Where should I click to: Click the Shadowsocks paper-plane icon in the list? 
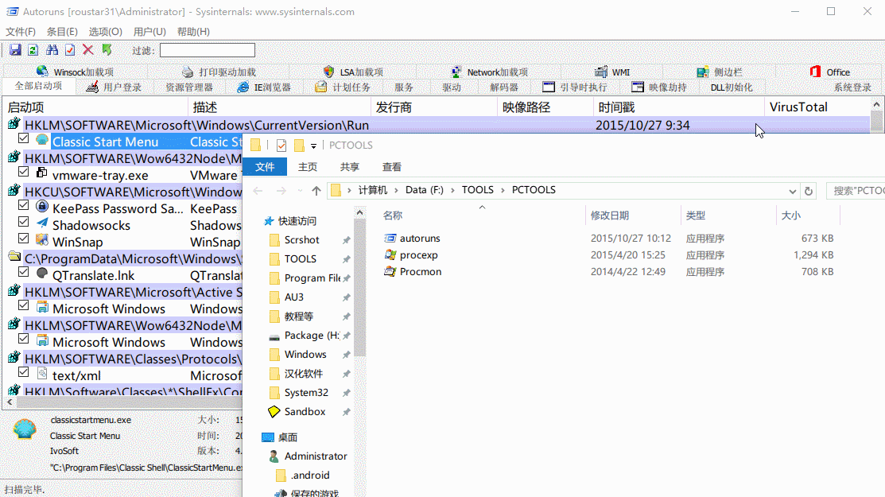tap(42, 223)
